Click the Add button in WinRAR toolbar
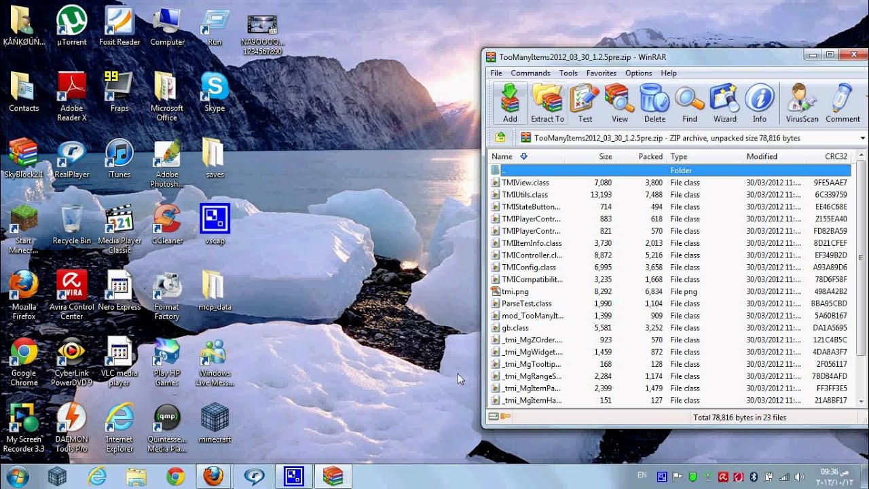 click(x=510, y=103)
